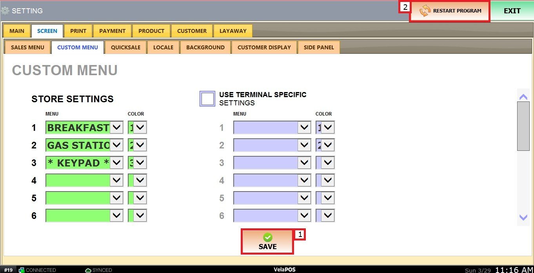534x273 pixels.
Task: Expand the GAS STATION store menu dropdown
Action: (x=116, y=145)
